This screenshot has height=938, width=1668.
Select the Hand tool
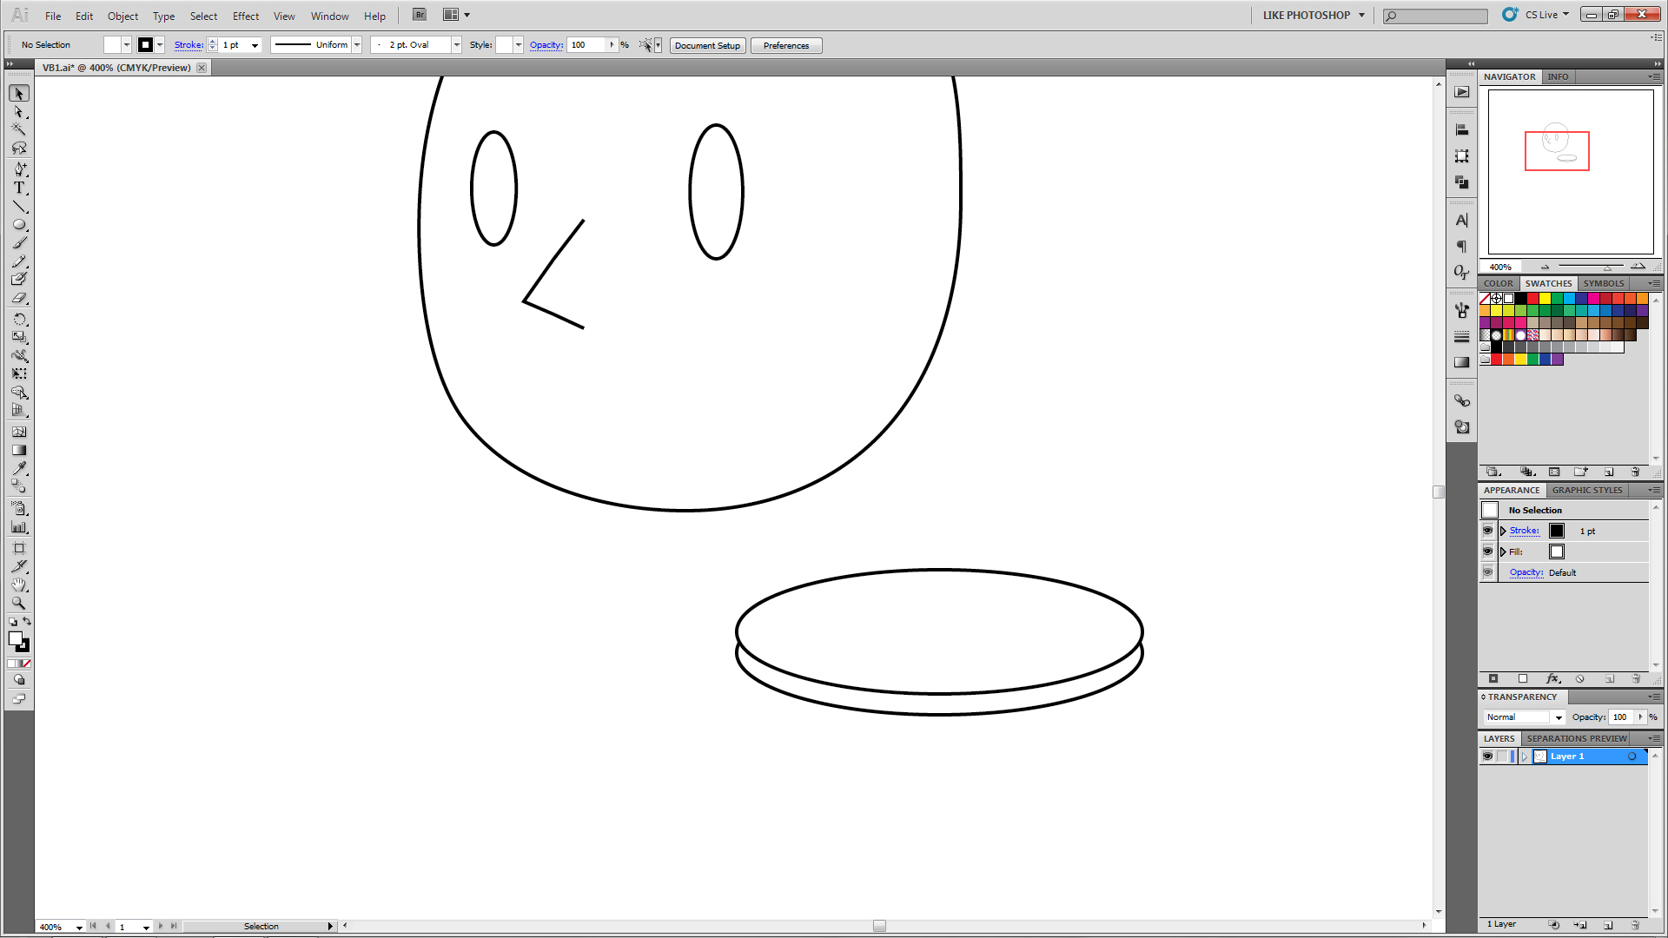tap(19, 585)
